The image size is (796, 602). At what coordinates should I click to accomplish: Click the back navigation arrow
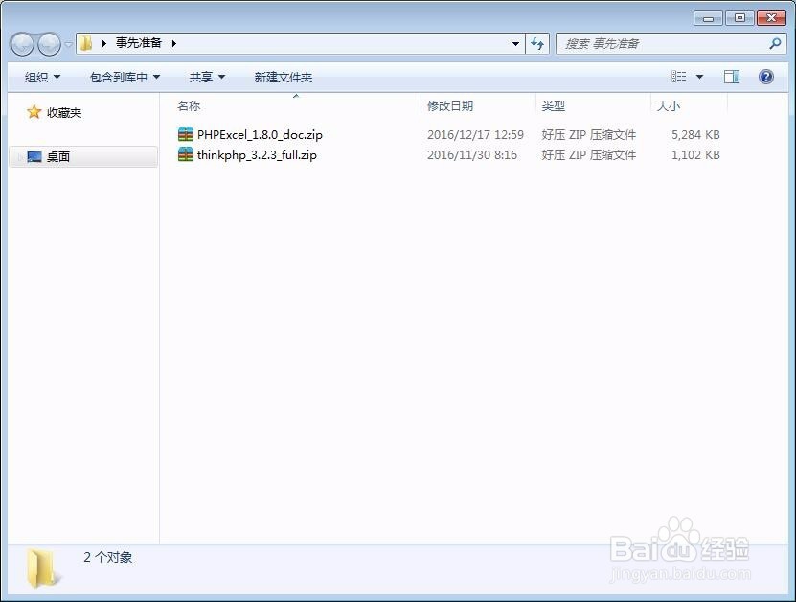[x=21, y=43]
